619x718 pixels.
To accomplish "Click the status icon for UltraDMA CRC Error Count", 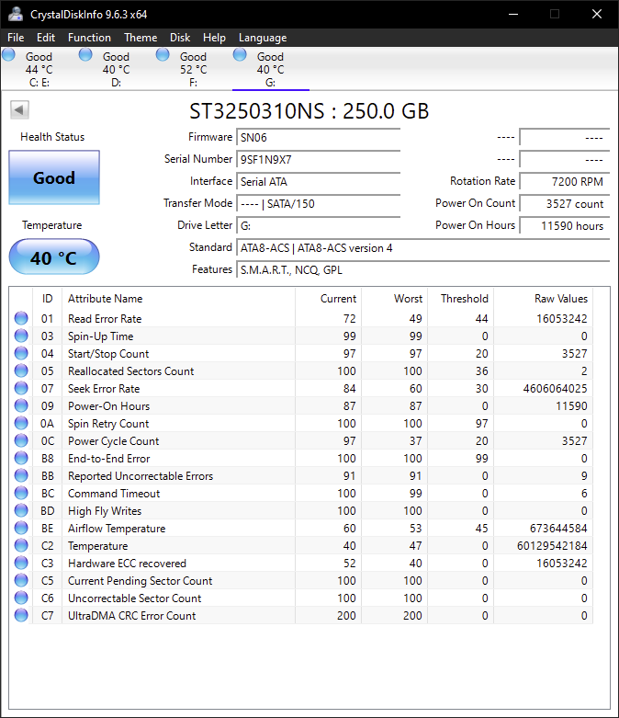I will click(x=21, y=615).
